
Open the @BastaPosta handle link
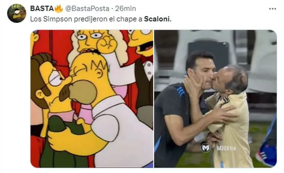(x=87, y=9)
